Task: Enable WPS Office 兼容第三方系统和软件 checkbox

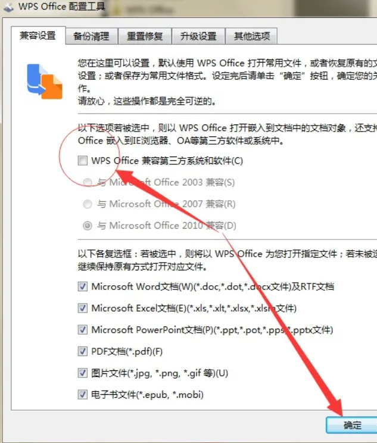Action: coord(83,161)
